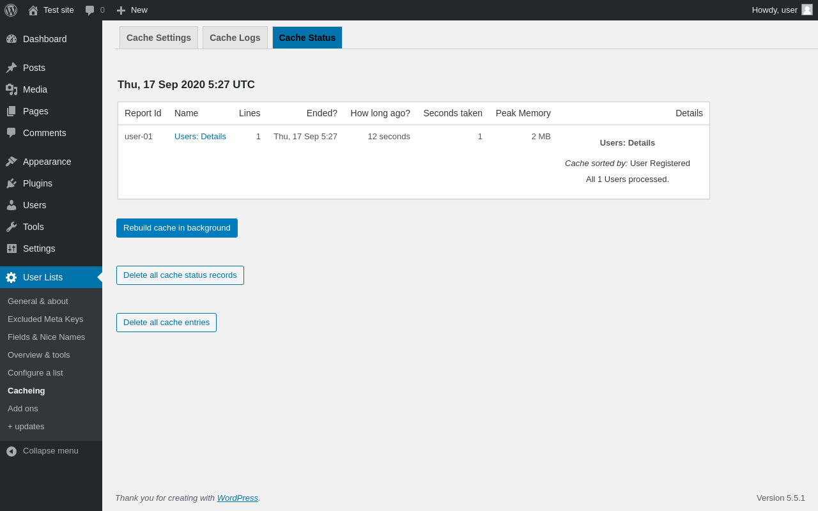
Task: Click the Media icon in sidebar
Action: pyautogui.click(x=12, y=89)
